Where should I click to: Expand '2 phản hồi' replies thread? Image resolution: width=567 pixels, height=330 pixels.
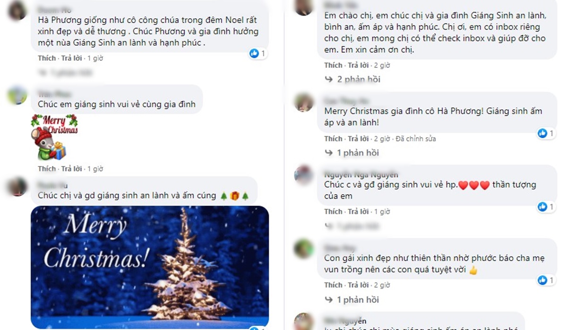pos(352,79)
